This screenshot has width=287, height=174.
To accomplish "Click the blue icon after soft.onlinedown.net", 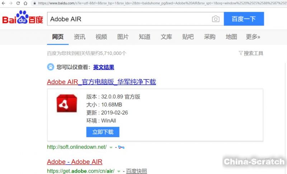I will pyautogui.click(x=121, y=147).
